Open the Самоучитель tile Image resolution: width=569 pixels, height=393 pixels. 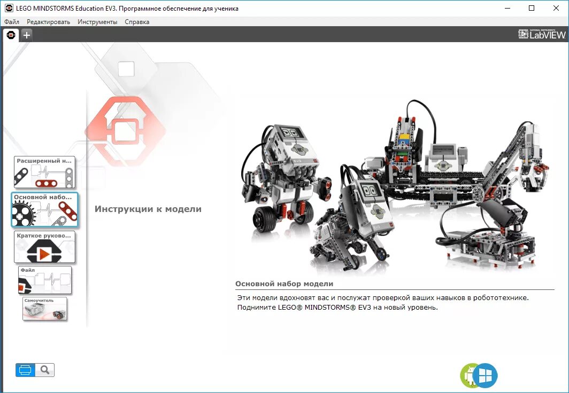point(45,309)
